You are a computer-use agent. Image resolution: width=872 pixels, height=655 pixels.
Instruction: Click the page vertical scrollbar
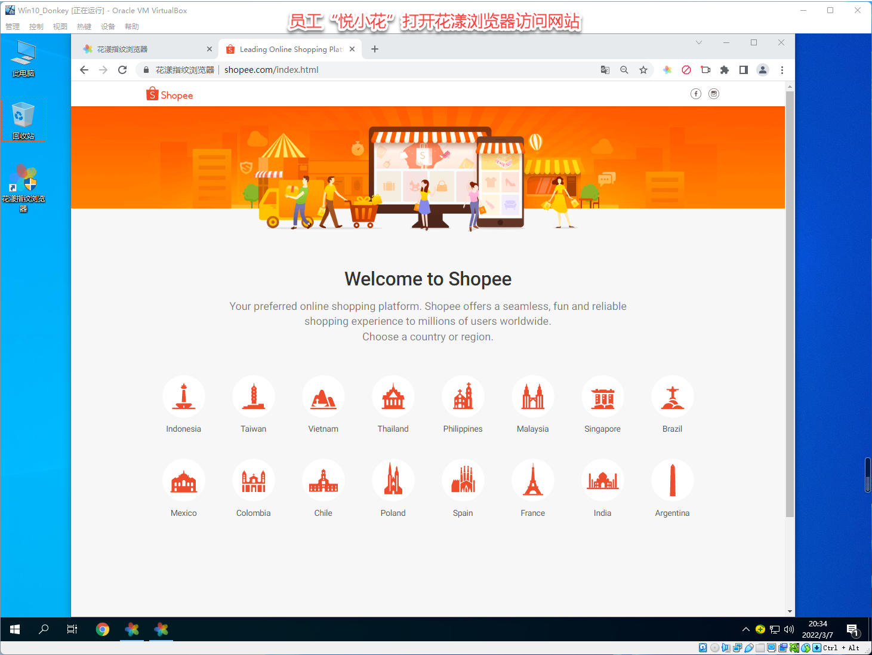[x=790, y=304]
